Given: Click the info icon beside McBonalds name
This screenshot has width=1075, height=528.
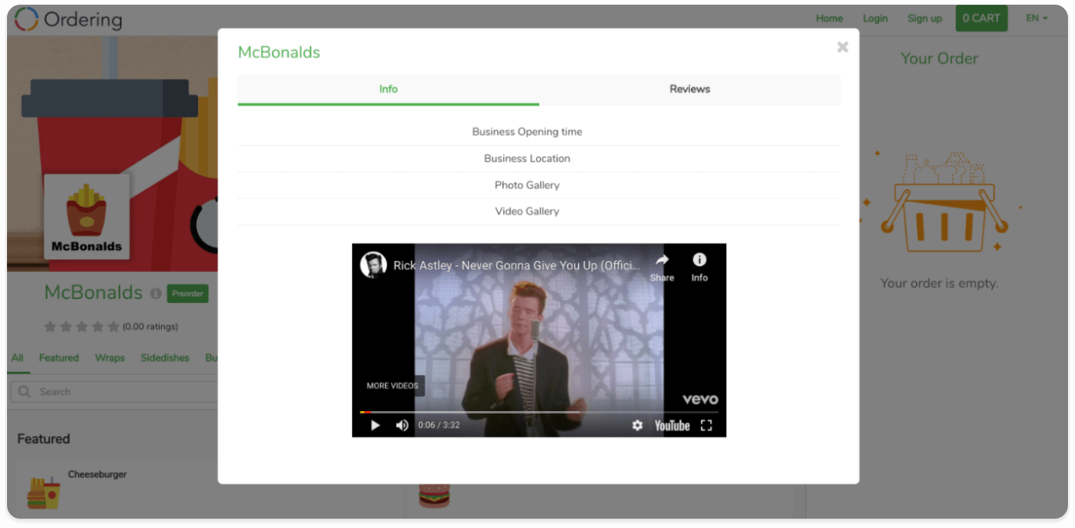Looking at the screenshot, I should coord(156,294).
